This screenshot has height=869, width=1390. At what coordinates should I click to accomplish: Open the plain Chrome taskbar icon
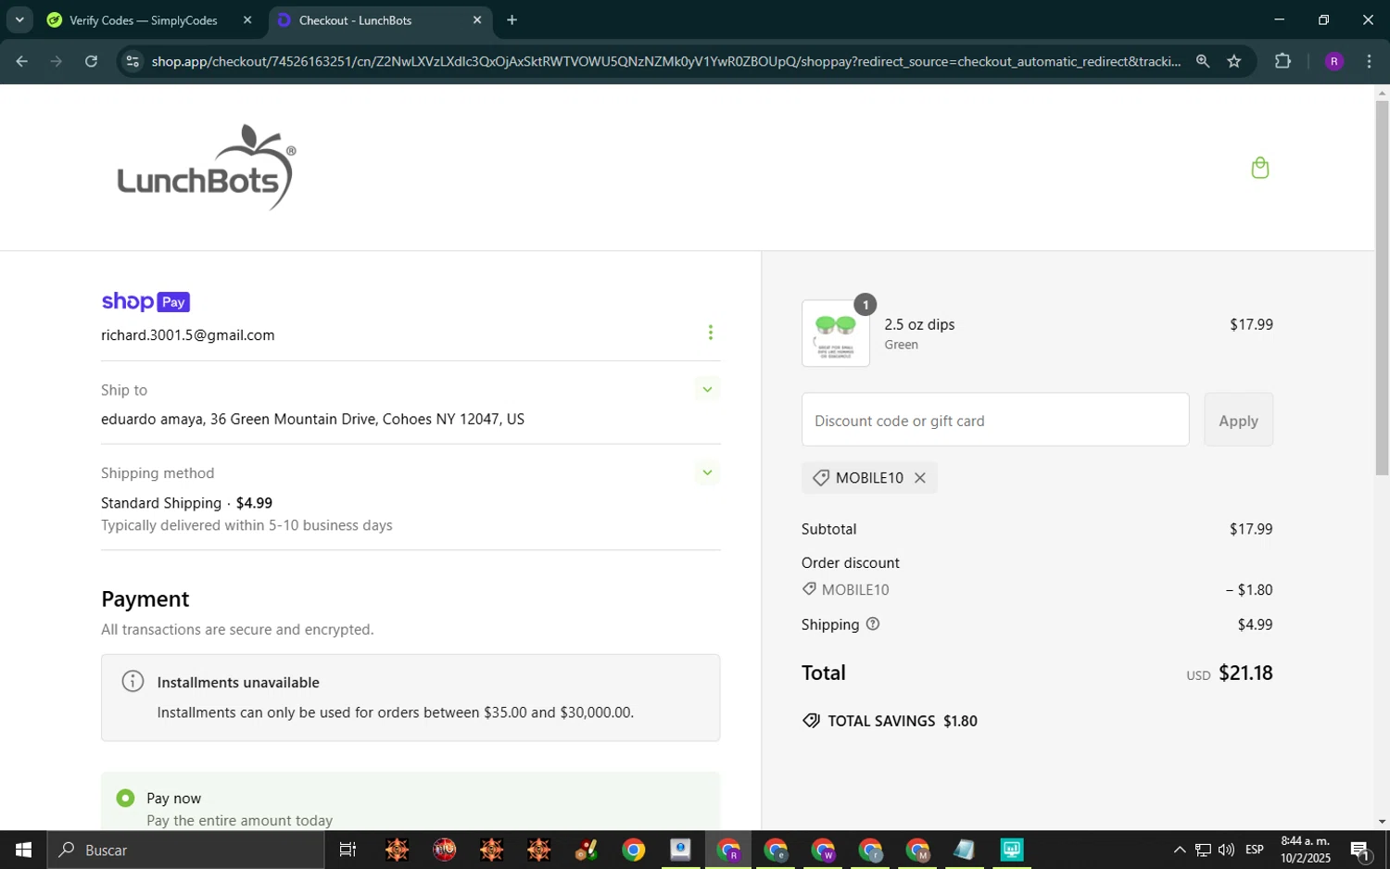tap(634, 850)
